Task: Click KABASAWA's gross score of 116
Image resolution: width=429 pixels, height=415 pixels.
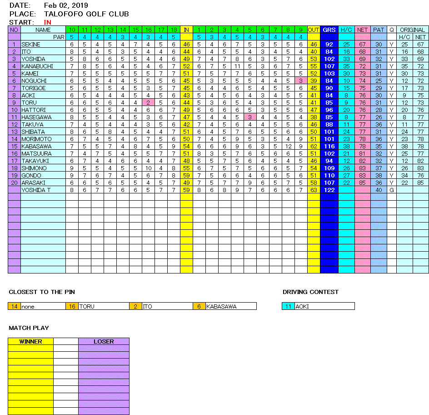Action: 329,146
